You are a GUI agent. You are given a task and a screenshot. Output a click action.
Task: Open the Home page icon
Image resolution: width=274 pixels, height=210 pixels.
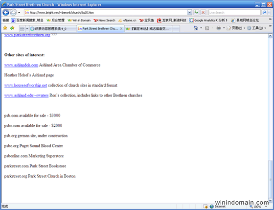[x=196, y=28]
